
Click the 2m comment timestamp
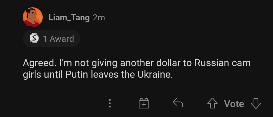(x=99, y=18)
